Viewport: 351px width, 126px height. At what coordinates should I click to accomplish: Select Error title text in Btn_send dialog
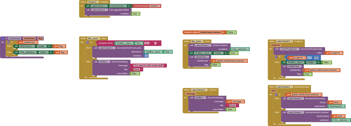tap(137, 70)
